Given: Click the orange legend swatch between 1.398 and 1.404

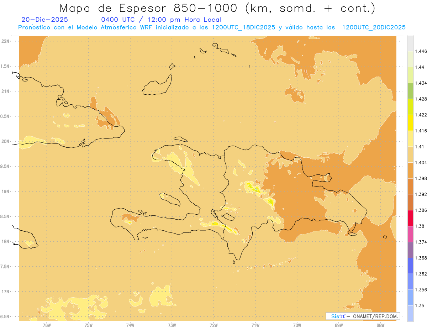Looking at the screenshot, I should click(x=410, y=170).
